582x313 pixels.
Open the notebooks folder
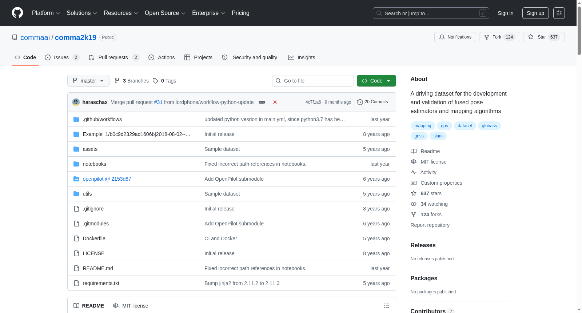coord(95,164)
